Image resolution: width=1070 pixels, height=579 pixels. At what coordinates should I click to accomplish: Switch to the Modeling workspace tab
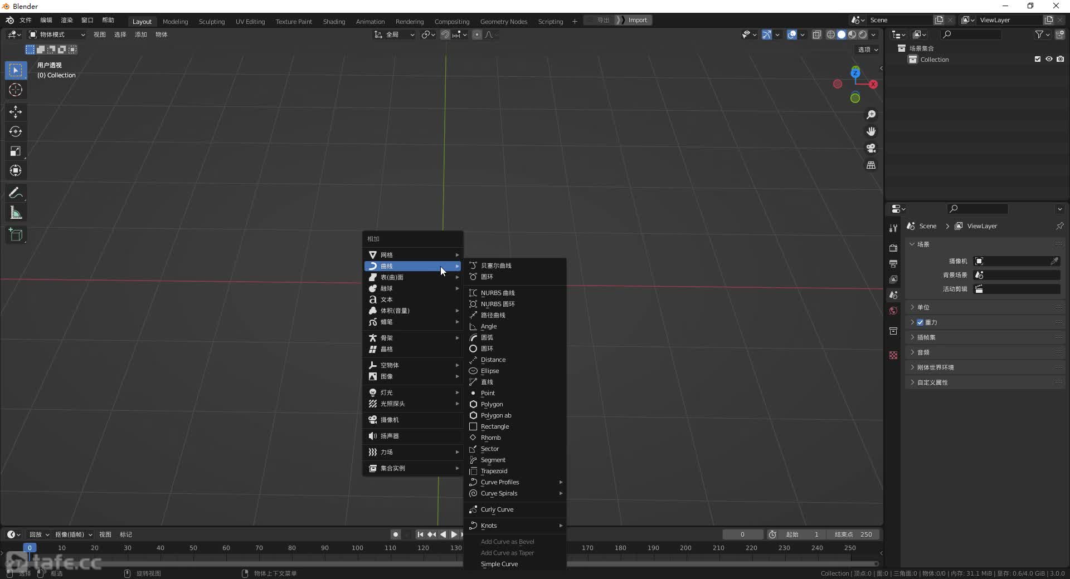176,22
